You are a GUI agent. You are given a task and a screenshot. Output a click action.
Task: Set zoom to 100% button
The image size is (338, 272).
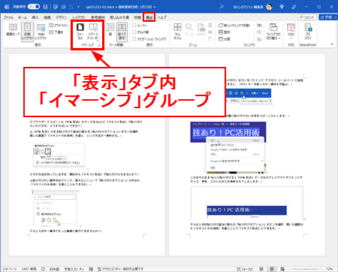tap(201, 30)
